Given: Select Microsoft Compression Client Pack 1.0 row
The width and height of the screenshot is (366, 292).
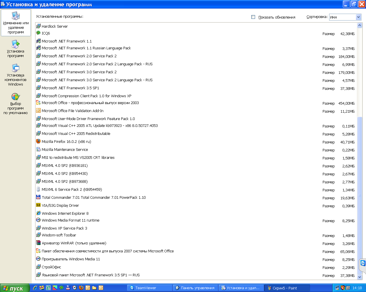Looking at the screenshot, I should tap(196, 96).
